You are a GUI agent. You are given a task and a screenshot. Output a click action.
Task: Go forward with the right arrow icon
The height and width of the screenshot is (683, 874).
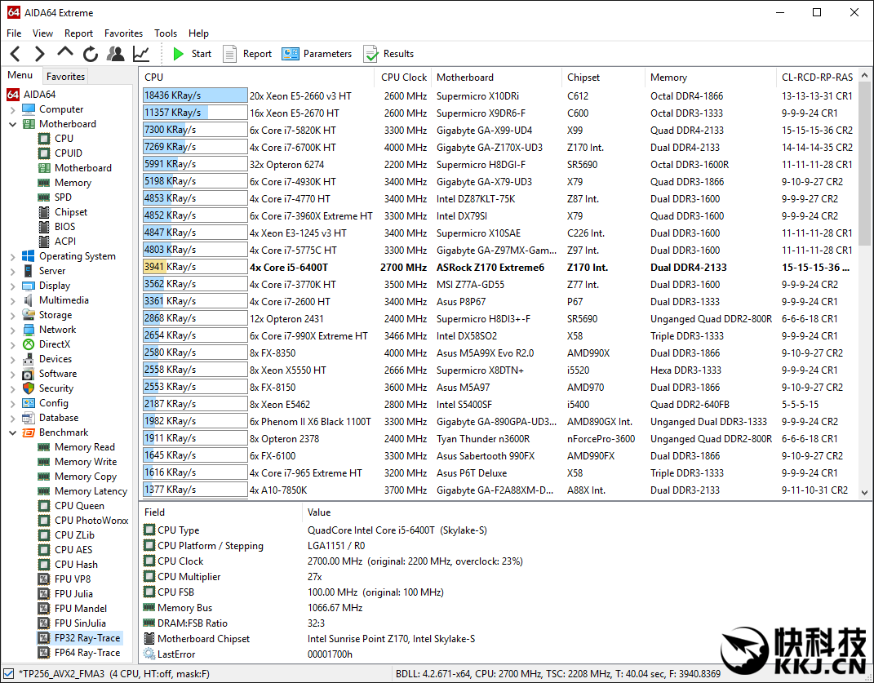coord(39,54)
